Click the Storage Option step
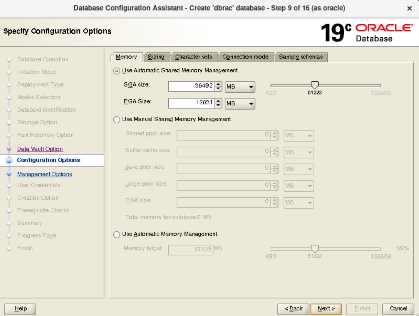This screenshot has height=316, width=419. coord(37,122)
